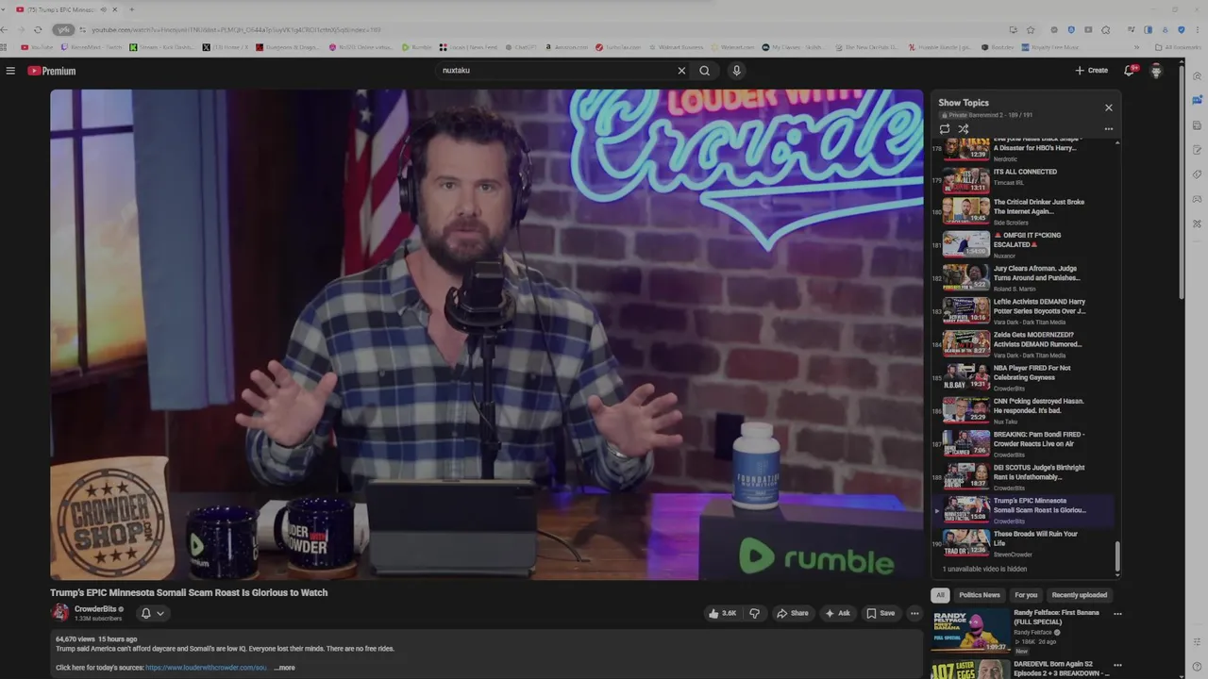Open more actions beside Save

click(x=914, y=613)
